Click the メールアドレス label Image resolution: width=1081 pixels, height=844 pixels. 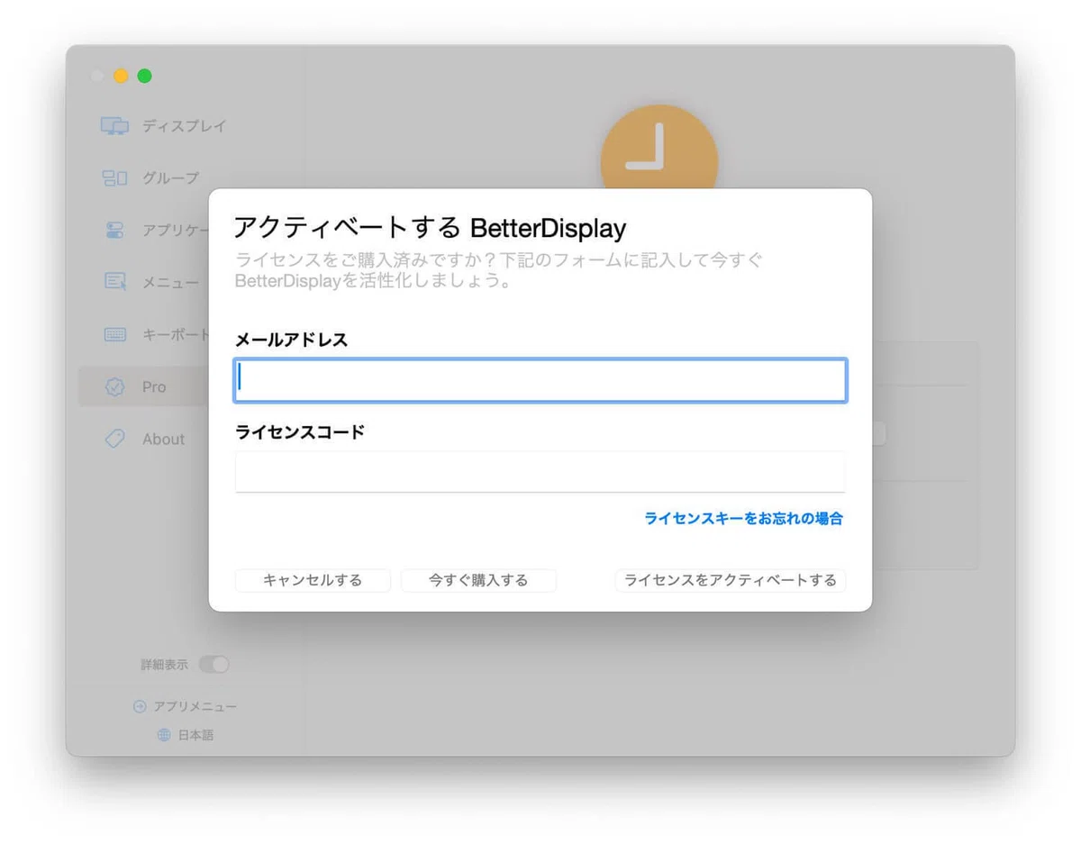pyautogui.click(x=291, y=340)
